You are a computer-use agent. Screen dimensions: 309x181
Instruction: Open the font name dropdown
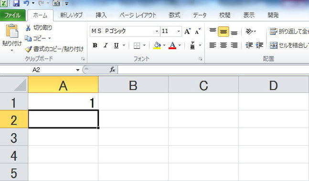tap(157, 31)
